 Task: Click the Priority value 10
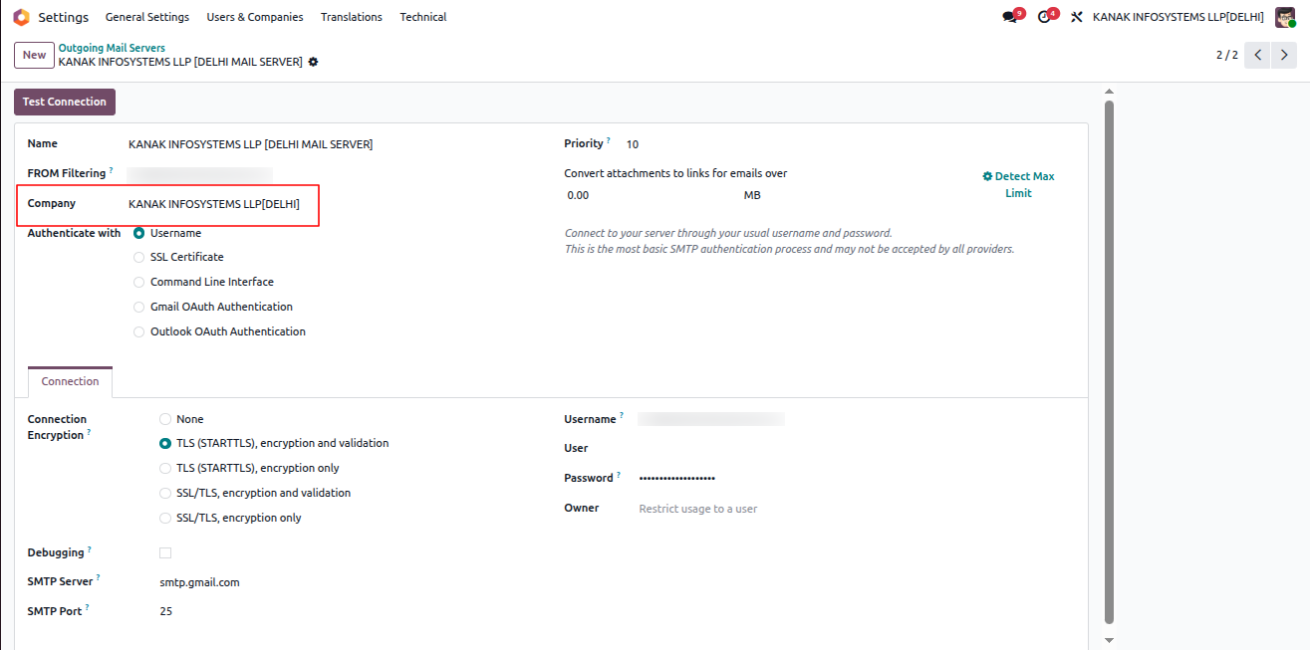[633, 144]
